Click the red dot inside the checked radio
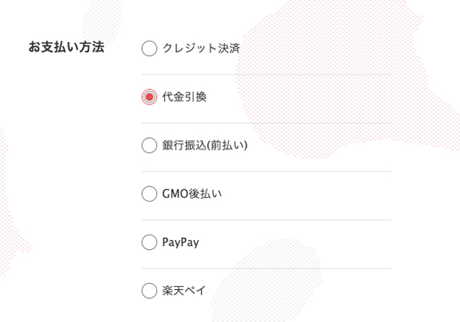Screen dimensions: 460x322 149,97
